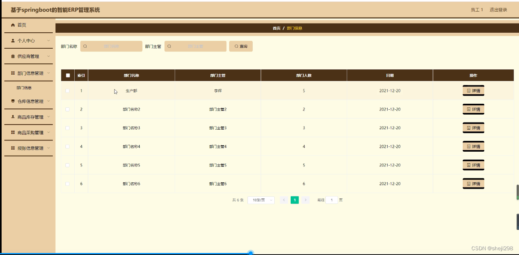
Task: Select the home icon beside 首页
Action: click(12, 25)
